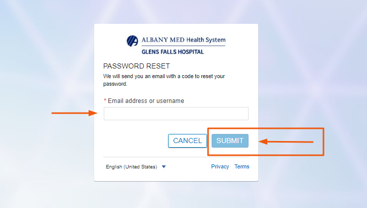Viewport: 367px width, 208px height.
Task: Click the red required-field asterisk
Action: [105, 100]
